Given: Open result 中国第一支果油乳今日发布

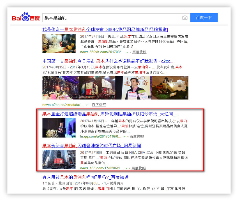Looking at the screenshot, I should click(x=108, y=61).
